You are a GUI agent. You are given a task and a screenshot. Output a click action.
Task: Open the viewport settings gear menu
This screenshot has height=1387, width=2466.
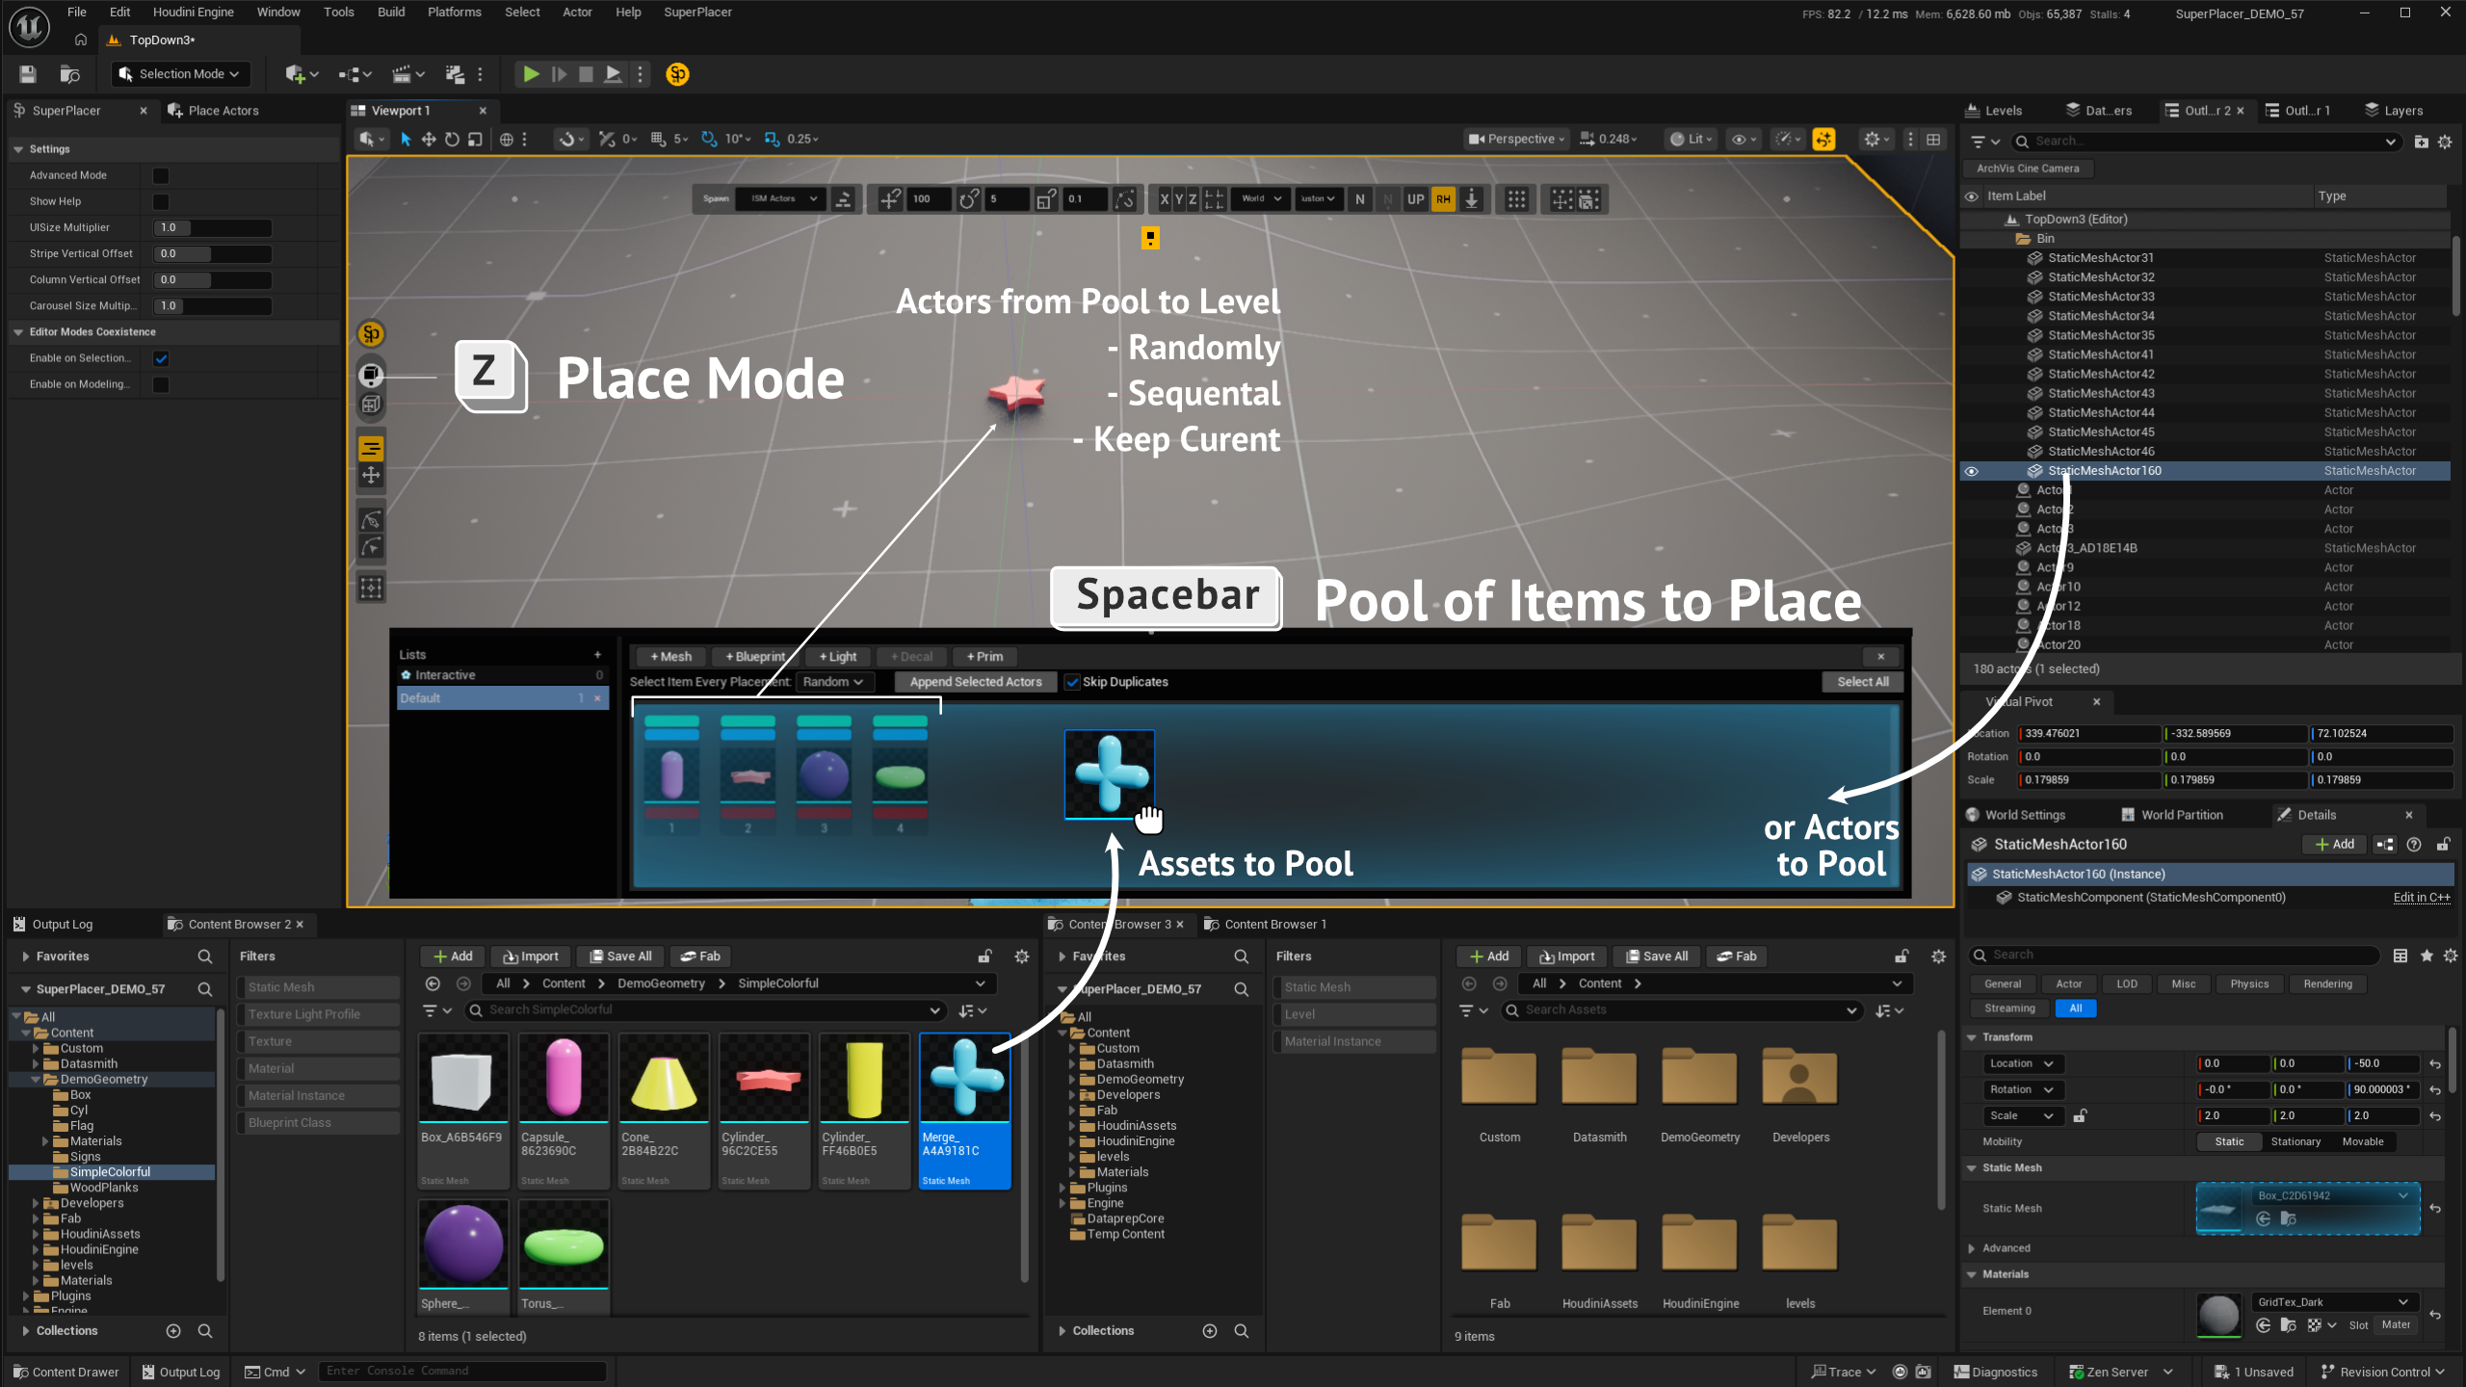(x=1877, y=140)
